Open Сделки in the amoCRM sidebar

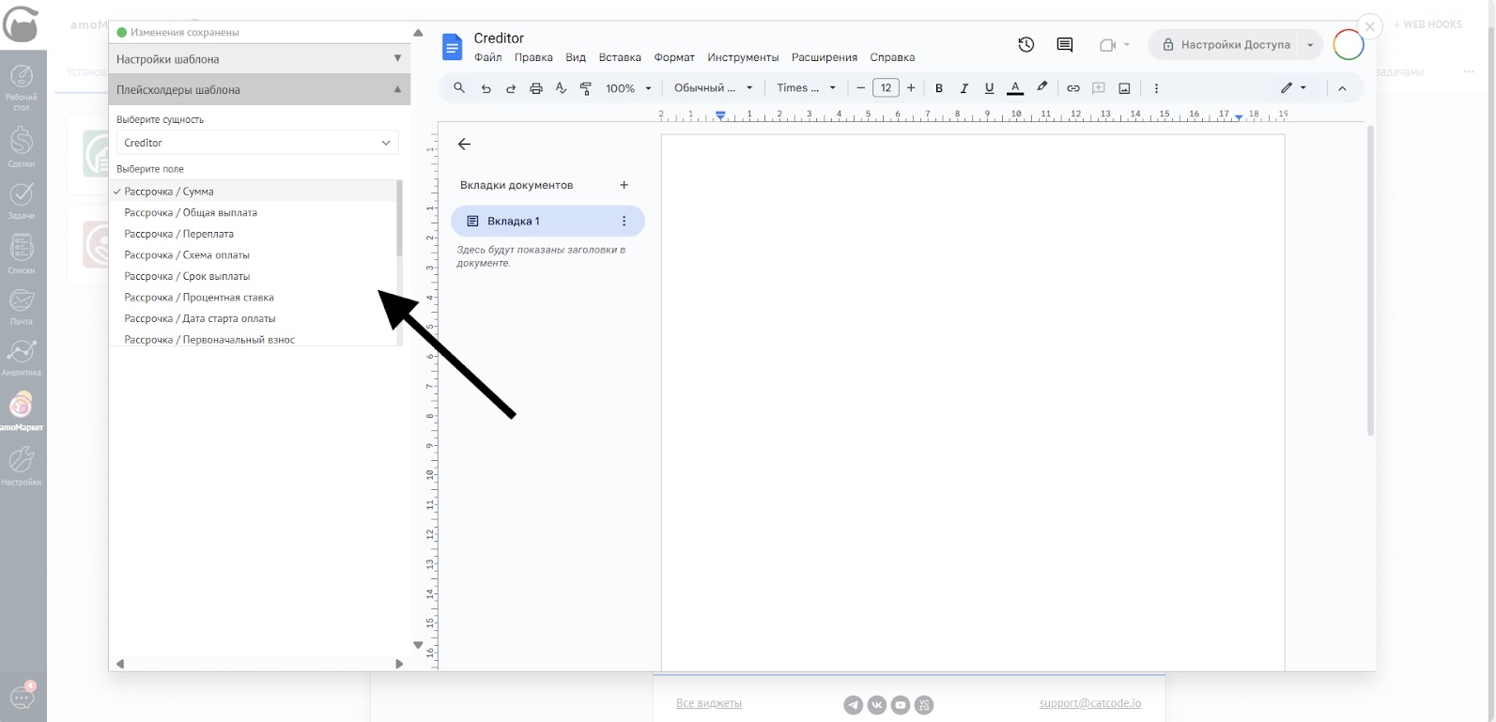pyautogui.click(x=22, y=147)
